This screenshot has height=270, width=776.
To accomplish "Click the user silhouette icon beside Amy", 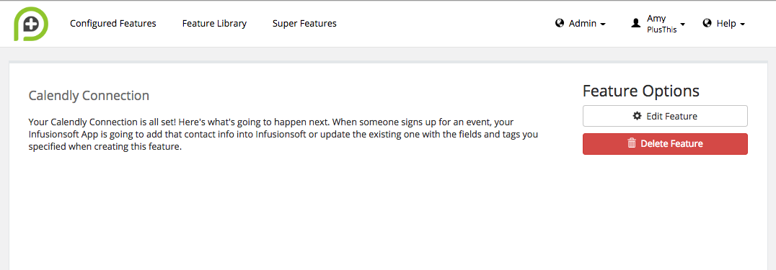I will pyautogui.click(x=636, y=23).
